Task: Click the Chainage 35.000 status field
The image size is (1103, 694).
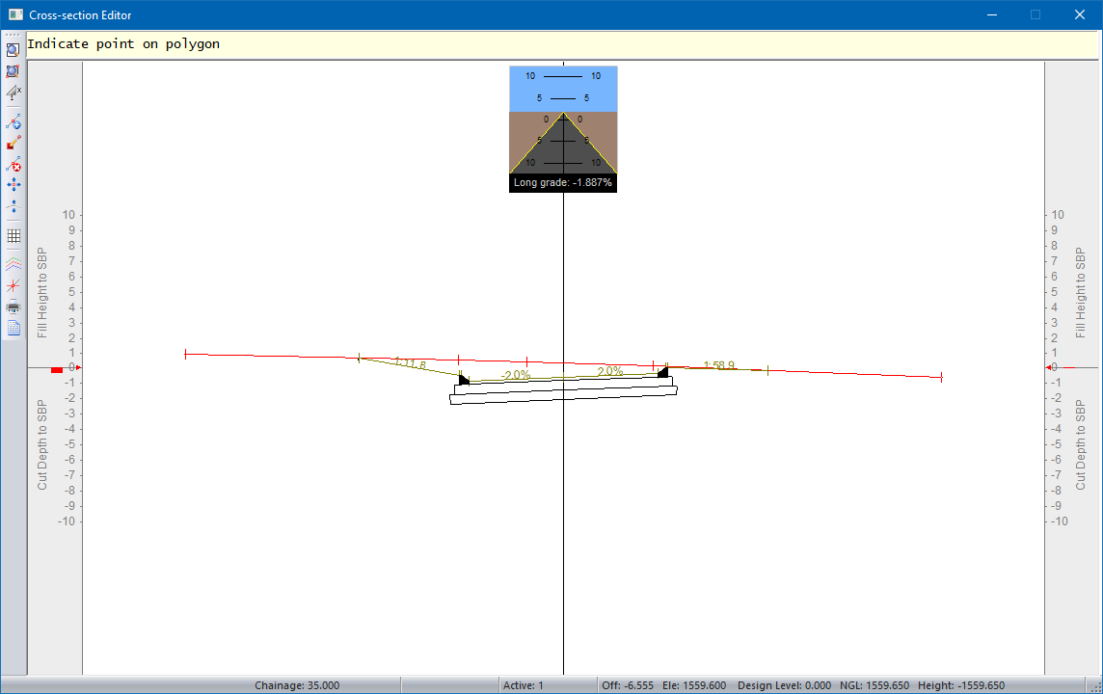Action: coord(297,685)
